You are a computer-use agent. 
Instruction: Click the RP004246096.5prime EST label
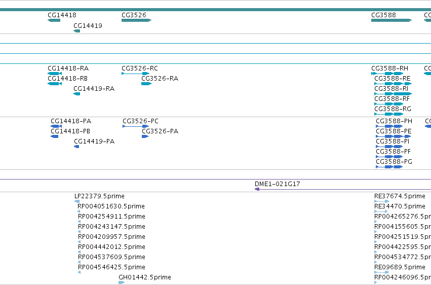403,277
